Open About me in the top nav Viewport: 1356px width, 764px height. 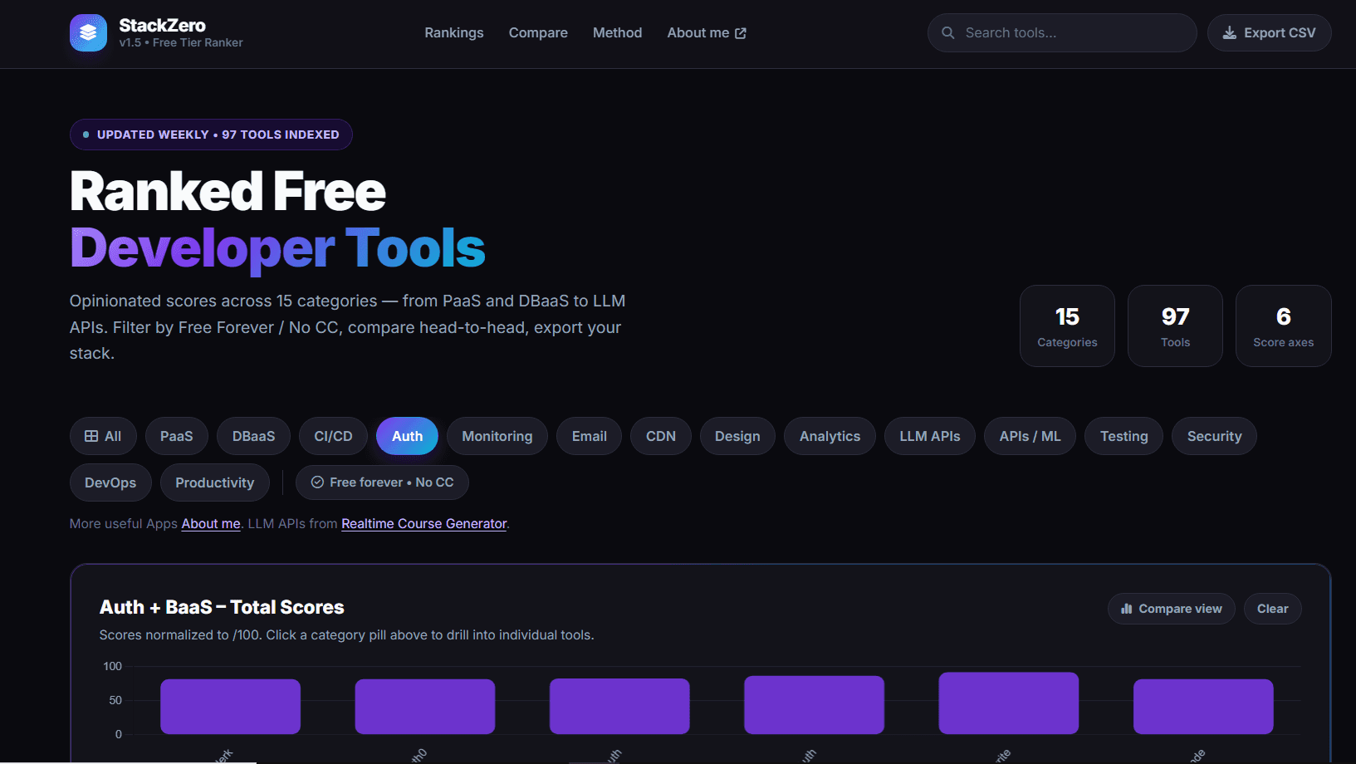707,33
